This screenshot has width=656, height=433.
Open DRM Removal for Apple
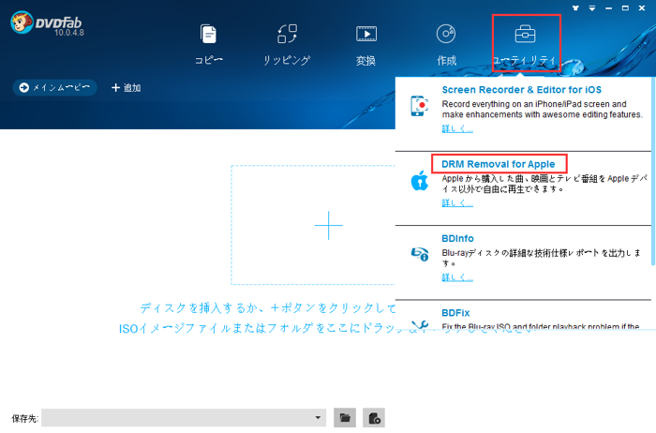(x=499, y=164)
